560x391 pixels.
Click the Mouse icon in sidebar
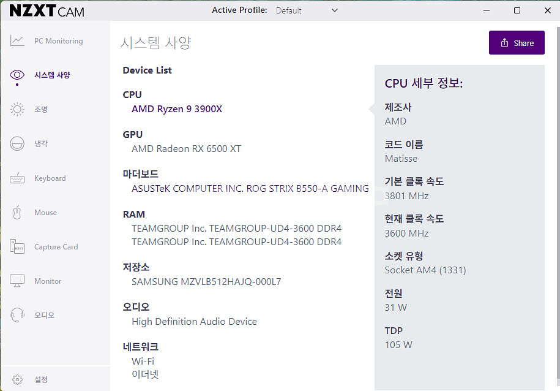(x=17, y=212)
